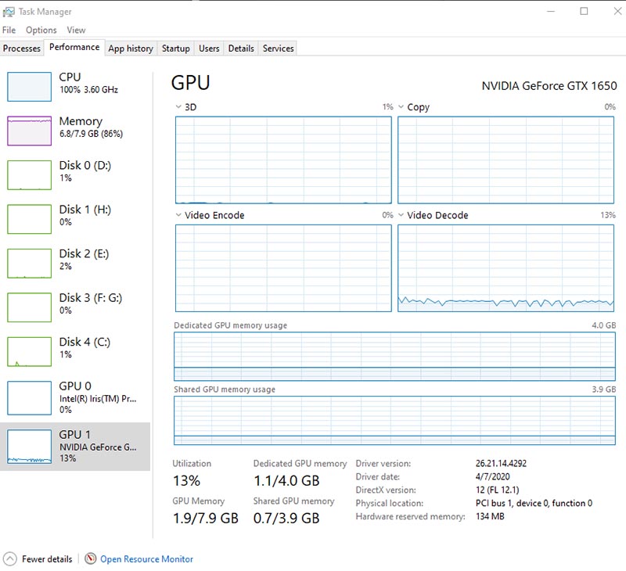Image resolution: width=626 pixels, height=571 pixels.
Task: Open the Video Decode graph engine dropdown
Action: tap(401, 215)
